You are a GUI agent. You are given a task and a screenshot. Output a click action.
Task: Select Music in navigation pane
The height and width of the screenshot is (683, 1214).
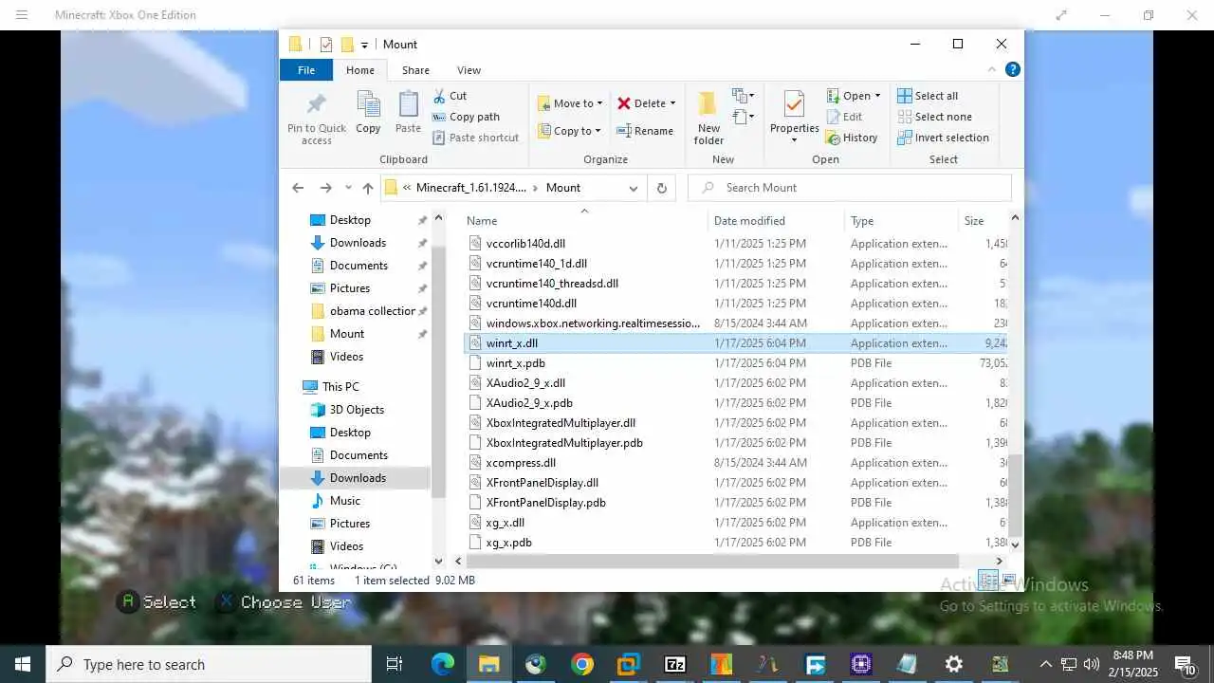coord(345,501)
